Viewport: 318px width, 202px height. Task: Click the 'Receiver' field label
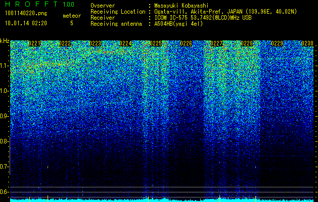pyautogui.click(x=103, y=18)
